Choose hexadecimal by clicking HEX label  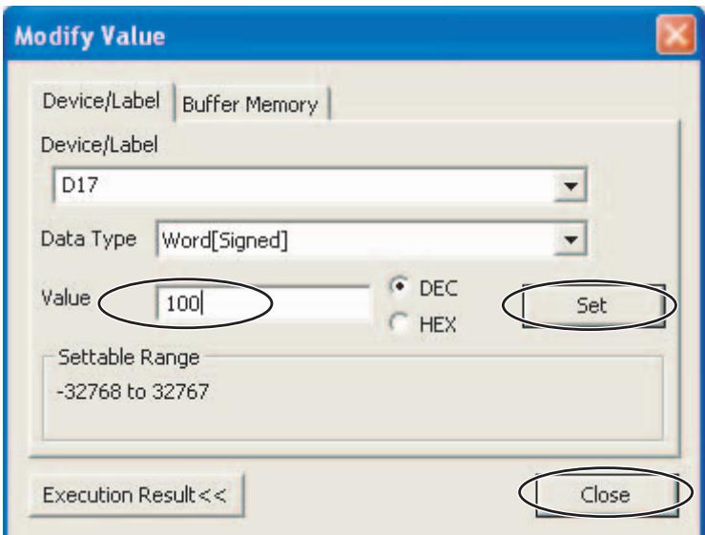tap(438, 324)
